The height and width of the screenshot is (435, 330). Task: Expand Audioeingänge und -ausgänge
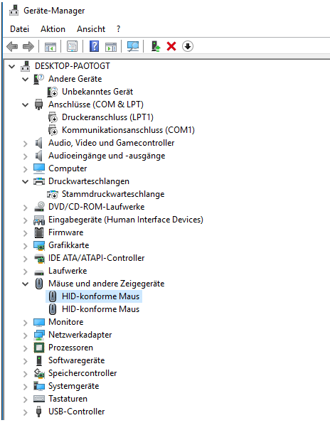tap(26, 156)
